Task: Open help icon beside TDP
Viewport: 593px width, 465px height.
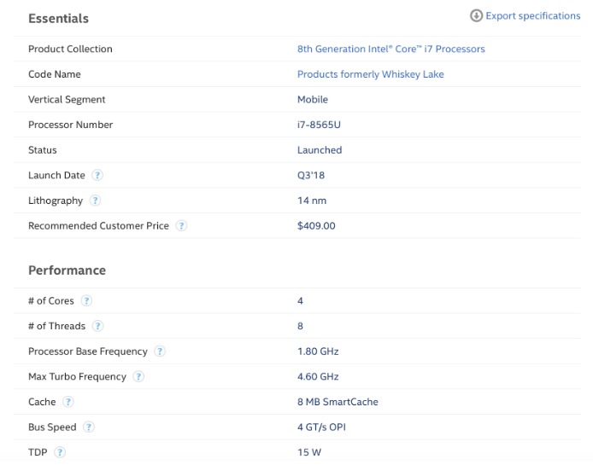Action: coord(60,452)
